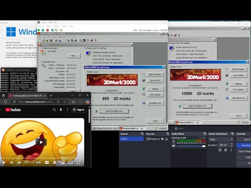This screenshot has height=188, width=251.
Task: Remove transition with the trash icon in OBS
Action: tap(225, 150)
